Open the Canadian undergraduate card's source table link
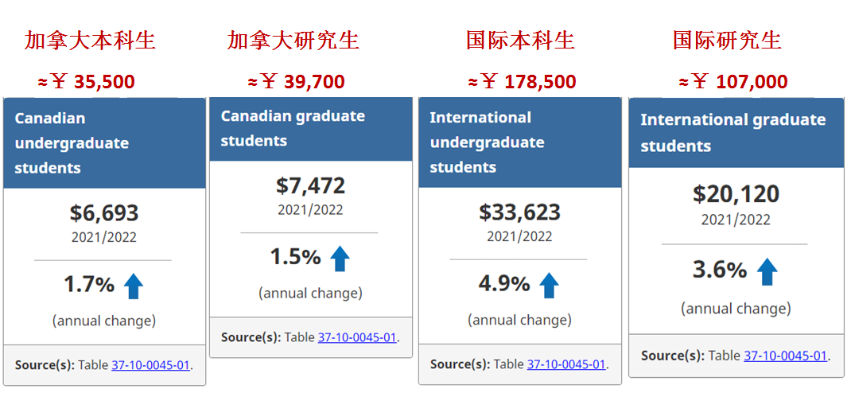 [150, 365]
